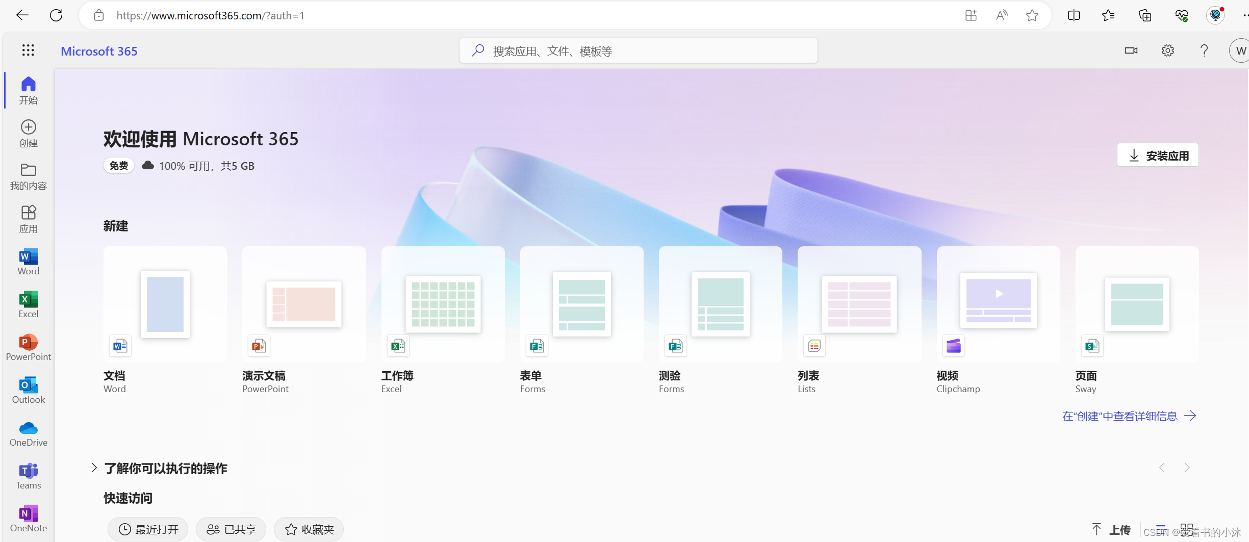
Task: Launch OneNote from the sidebar
Action: [x=29, y=519]
